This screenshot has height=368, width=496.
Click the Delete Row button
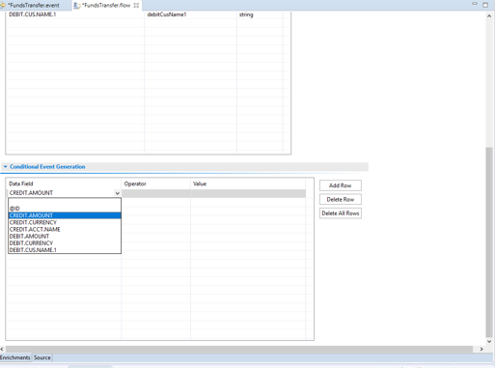click(x=341, y=199)
